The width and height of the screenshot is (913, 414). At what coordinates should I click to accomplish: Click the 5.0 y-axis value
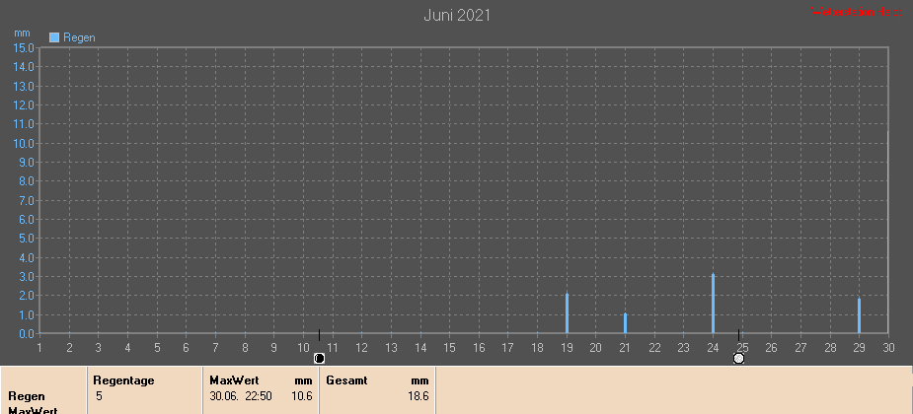(27, 239)
